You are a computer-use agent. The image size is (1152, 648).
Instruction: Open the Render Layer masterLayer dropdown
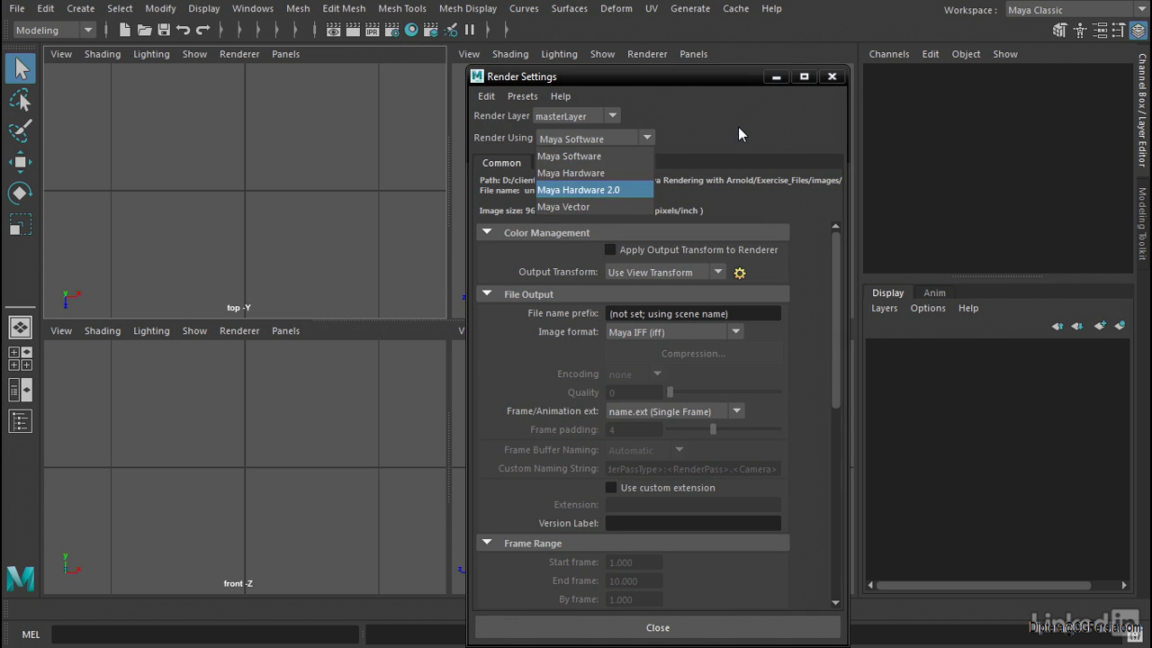[x=576, y=116]
